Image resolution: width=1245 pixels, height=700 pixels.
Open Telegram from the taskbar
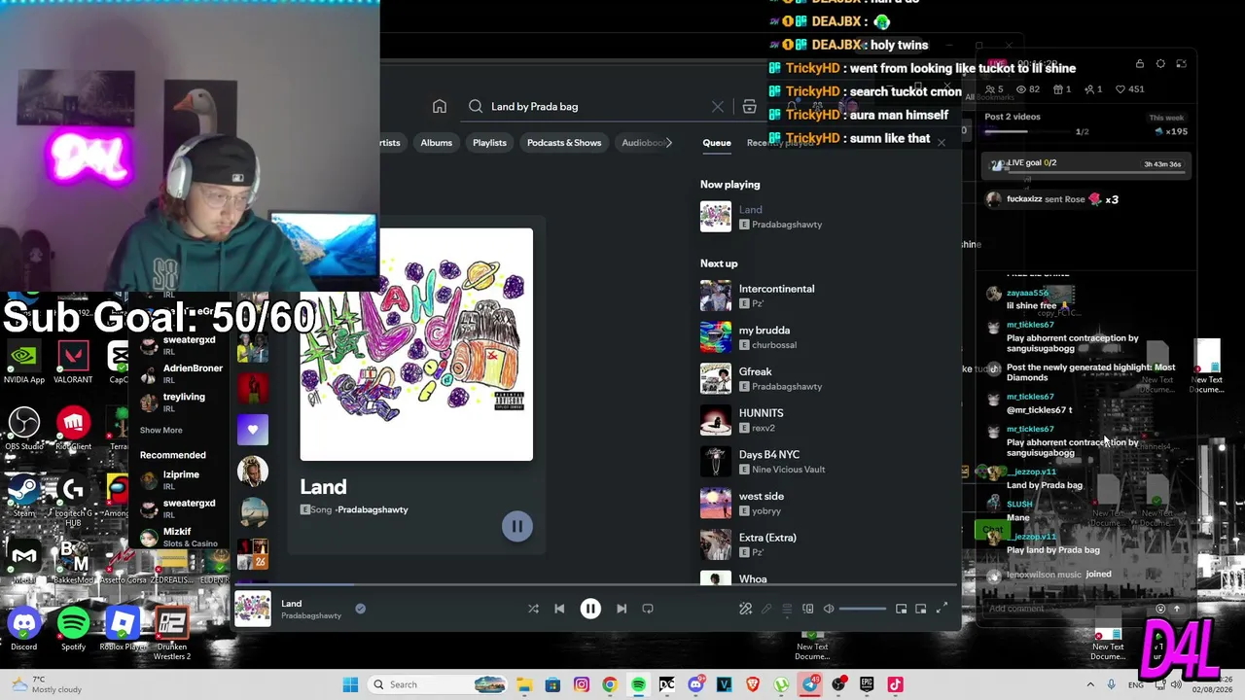(809, 684)
